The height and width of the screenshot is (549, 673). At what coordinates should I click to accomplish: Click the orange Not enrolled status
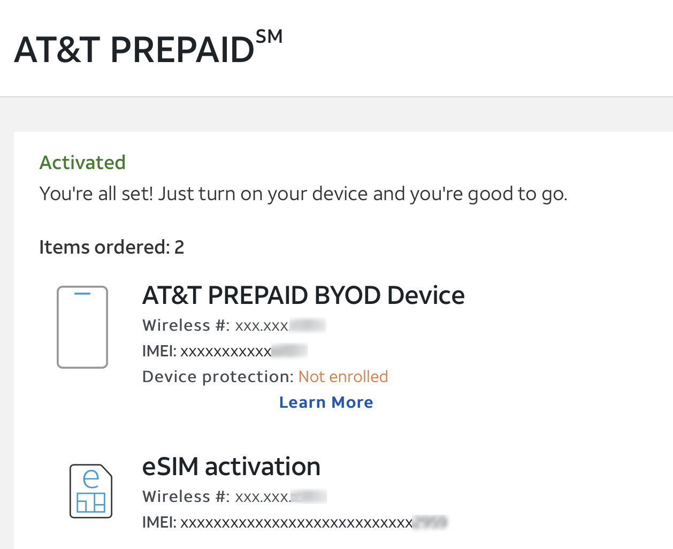343,377
